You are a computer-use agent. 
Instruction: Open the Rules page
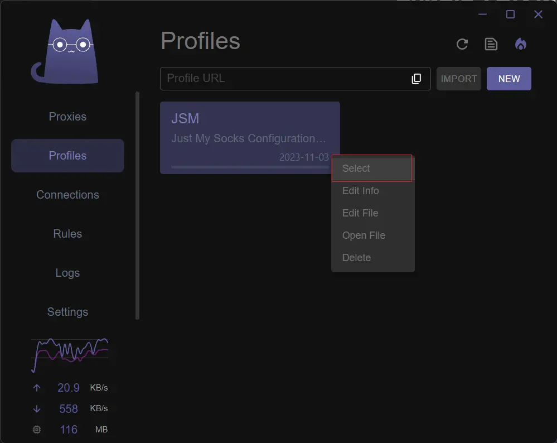tap(67, 234)
